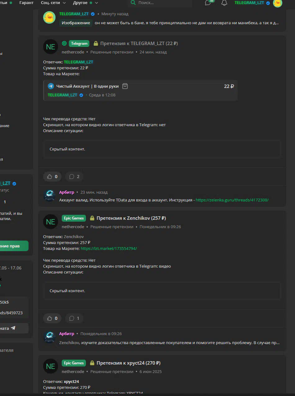Open comments with count 1
Viewport: 295px width, 396px height.
point(74,318)
